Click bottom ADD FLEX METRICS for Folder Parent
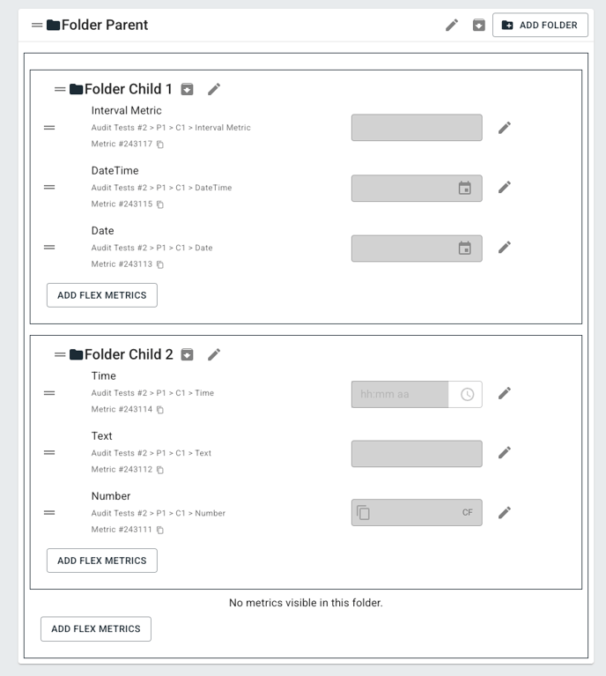This screenshot has width=606, height=676. (x=96, y=629)
